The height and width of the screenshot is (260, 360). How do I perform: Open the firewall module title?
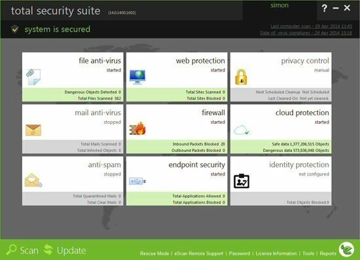(213, 113)
